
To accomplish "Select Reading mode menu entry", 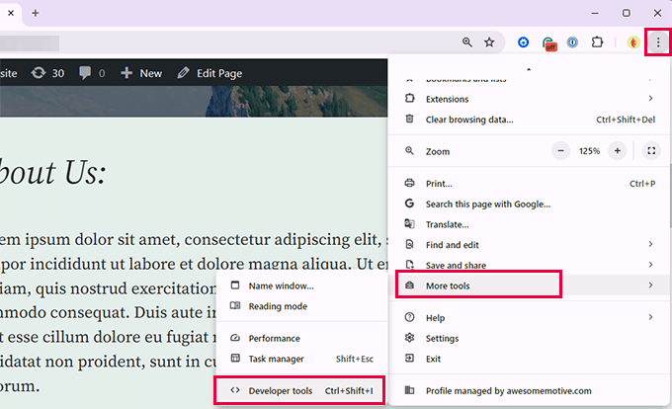I will pos(278,306).
